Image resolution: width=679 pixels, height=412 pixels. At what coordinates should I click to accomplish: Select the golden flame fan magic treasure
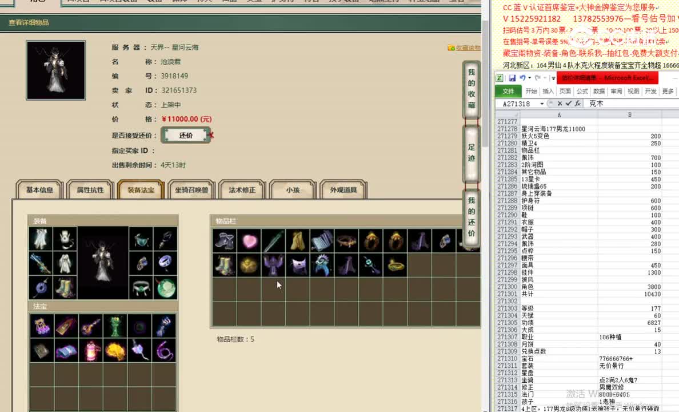coord(115,350)
